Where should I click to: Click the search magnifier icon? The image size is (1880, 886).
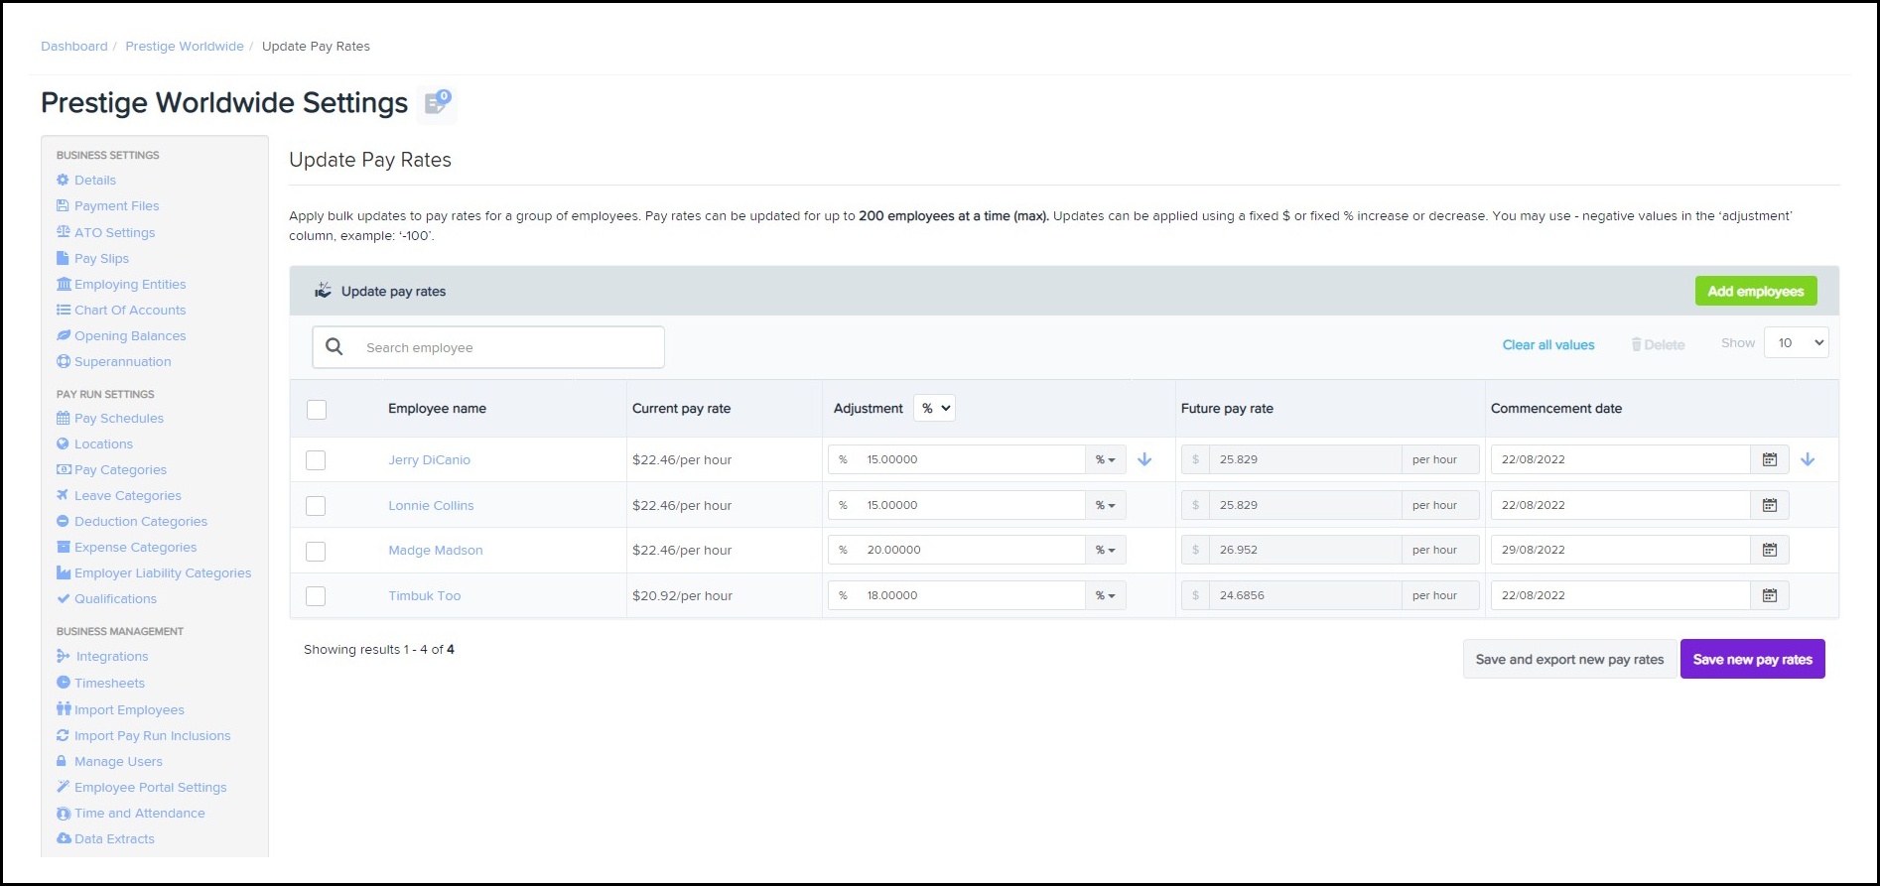click(335, 347)
